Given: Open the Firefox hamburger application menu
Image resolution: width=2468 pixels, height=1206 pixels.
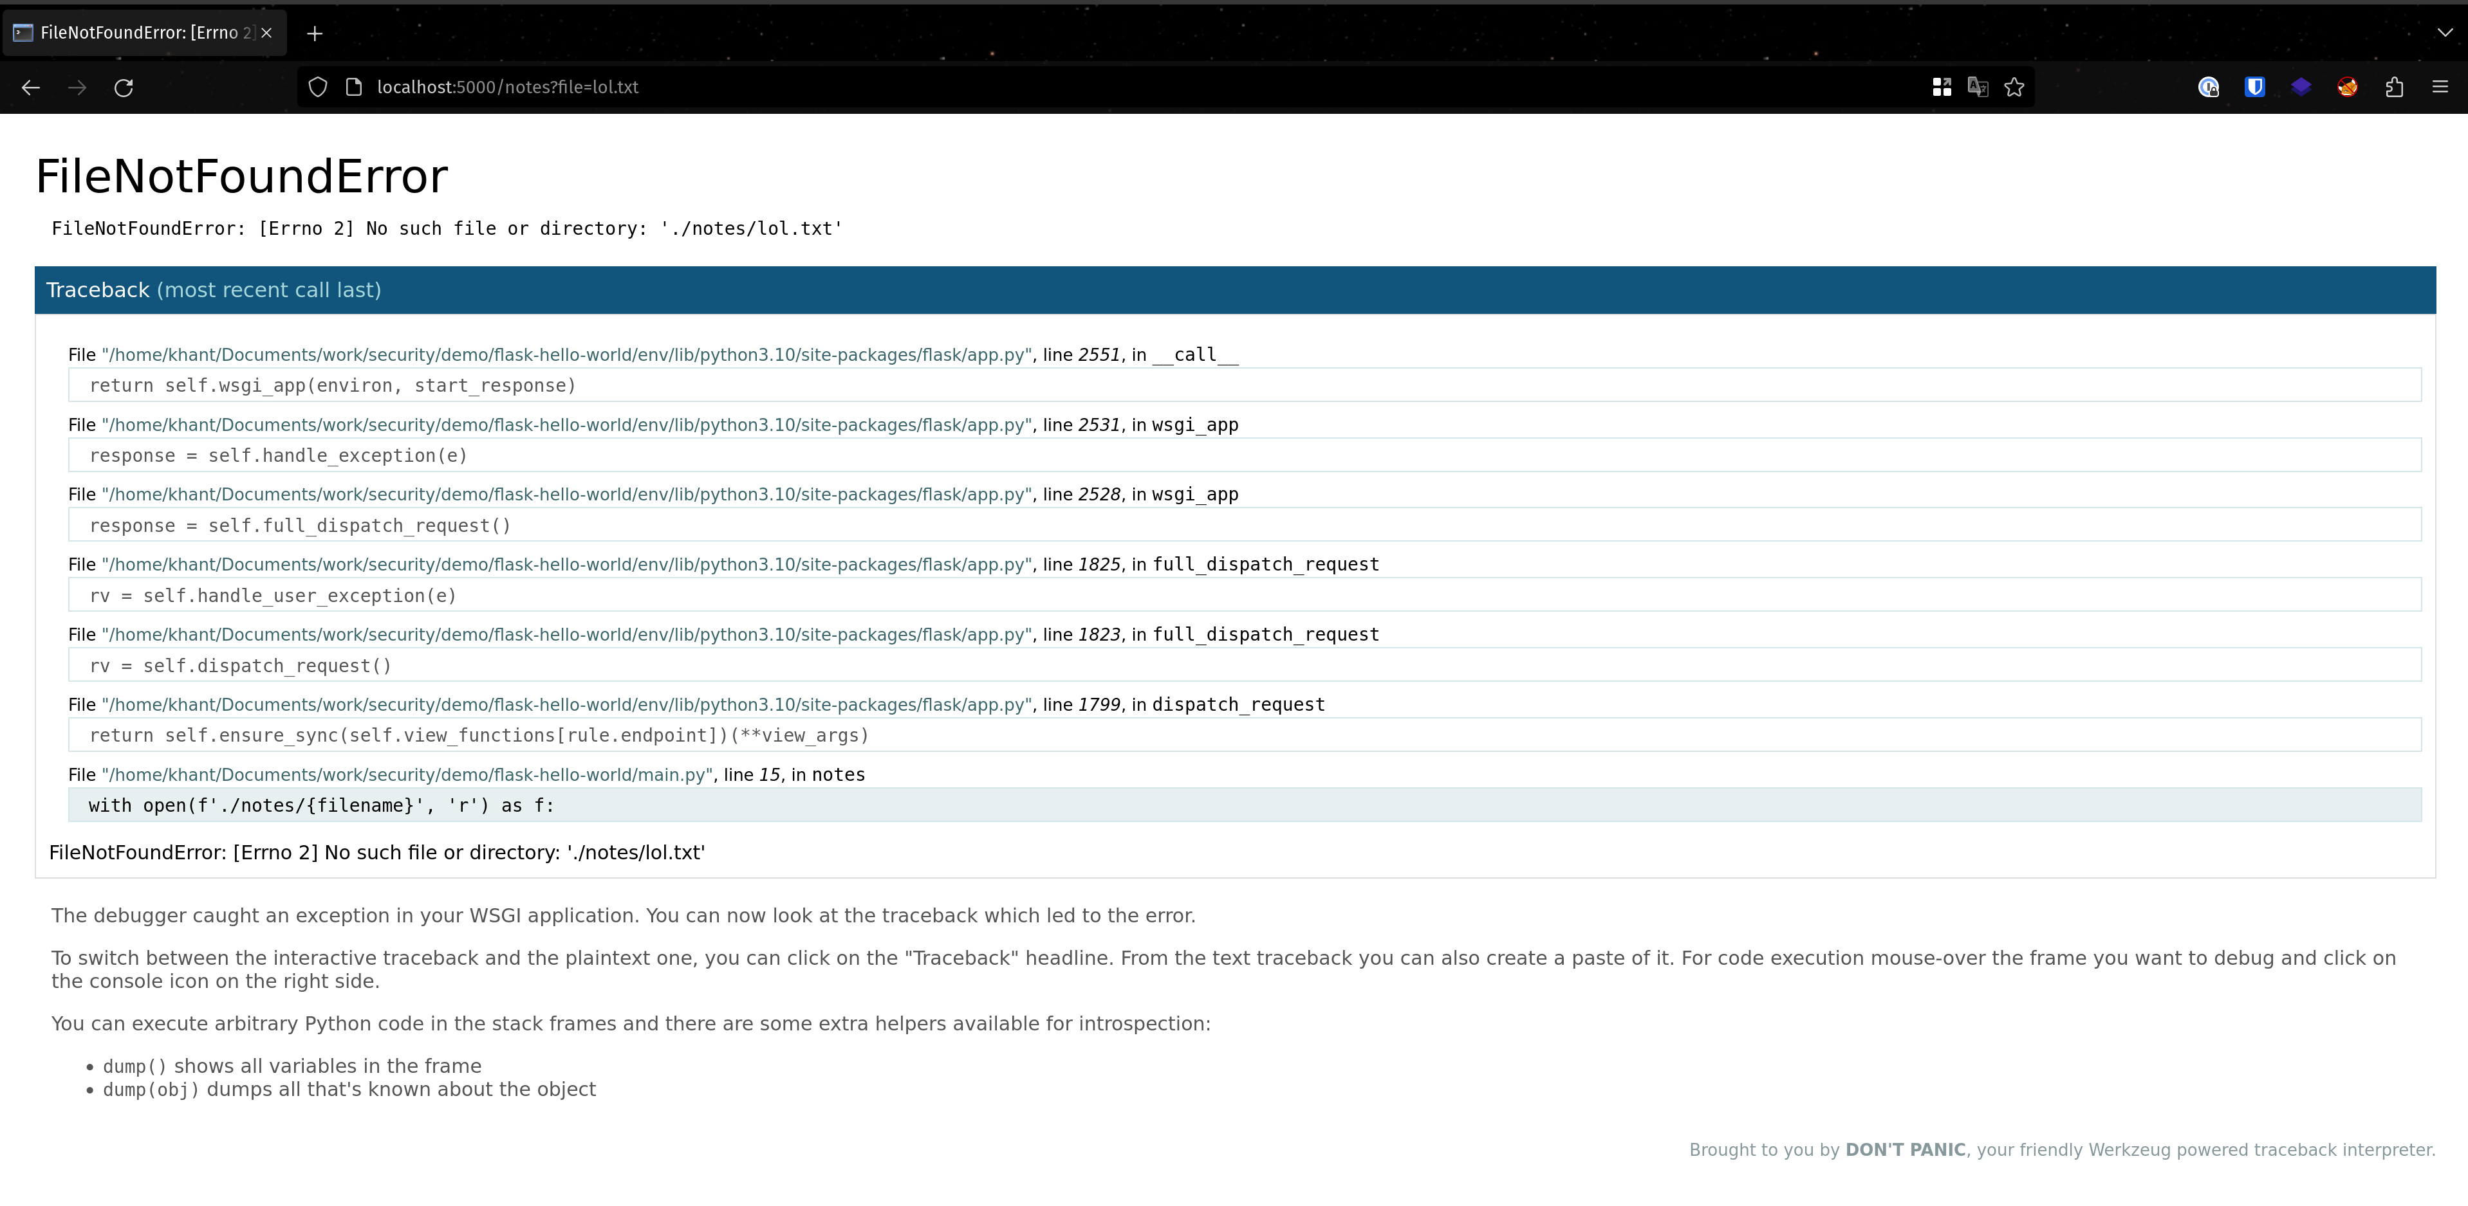Looking at the screenshot, I should click(2440, 87).
